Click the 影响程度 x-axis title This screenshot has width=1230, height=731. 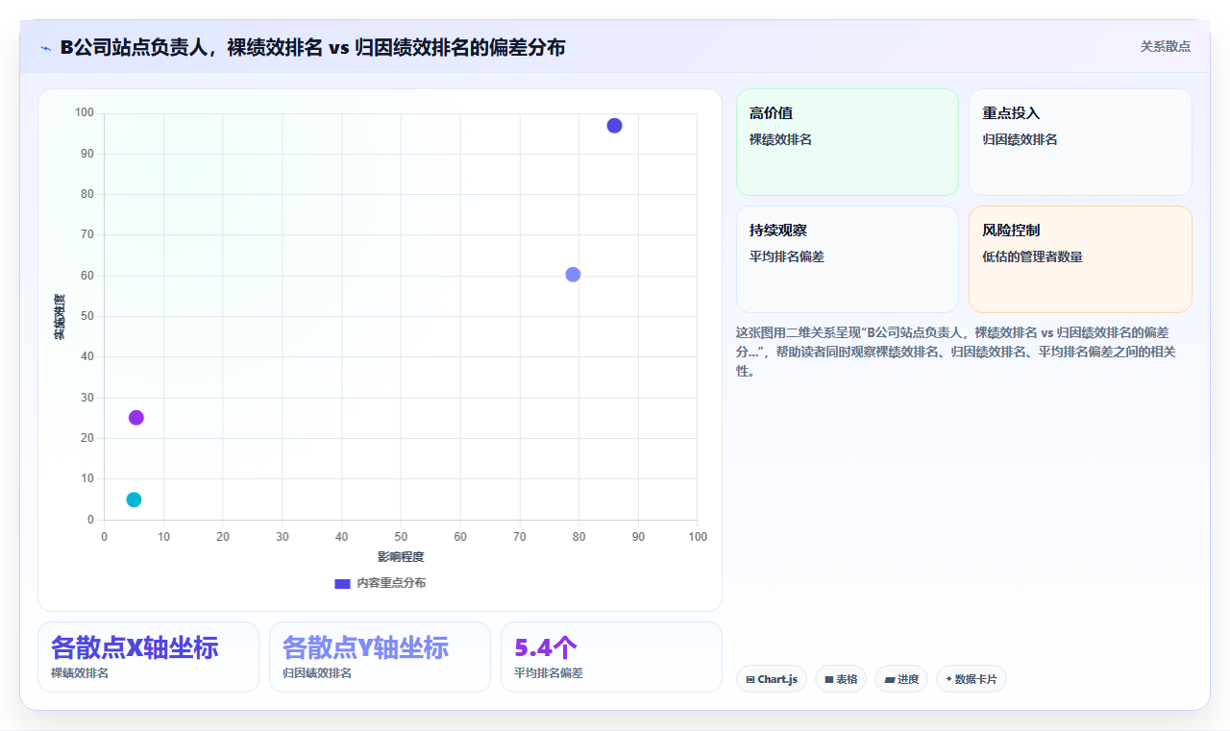(401, 557)
